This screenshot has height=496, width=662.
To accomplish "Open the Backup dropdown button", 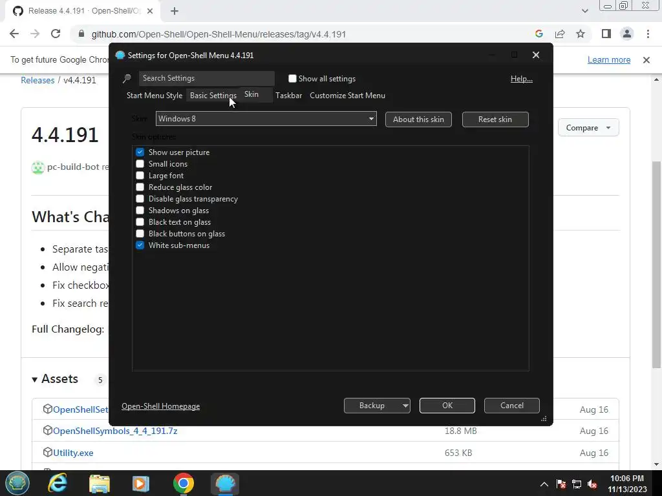I will (377, 406).
